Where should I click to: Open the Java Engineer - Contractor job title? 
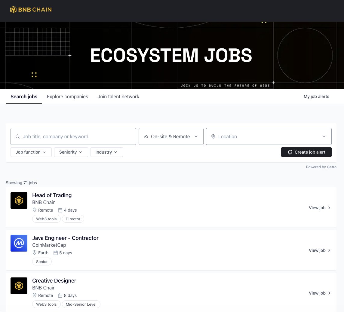(x=65, y=238)
